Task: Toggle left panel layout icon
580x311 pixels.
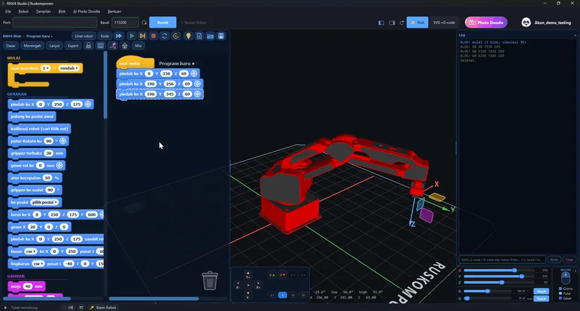Action: tap(381, 22)
